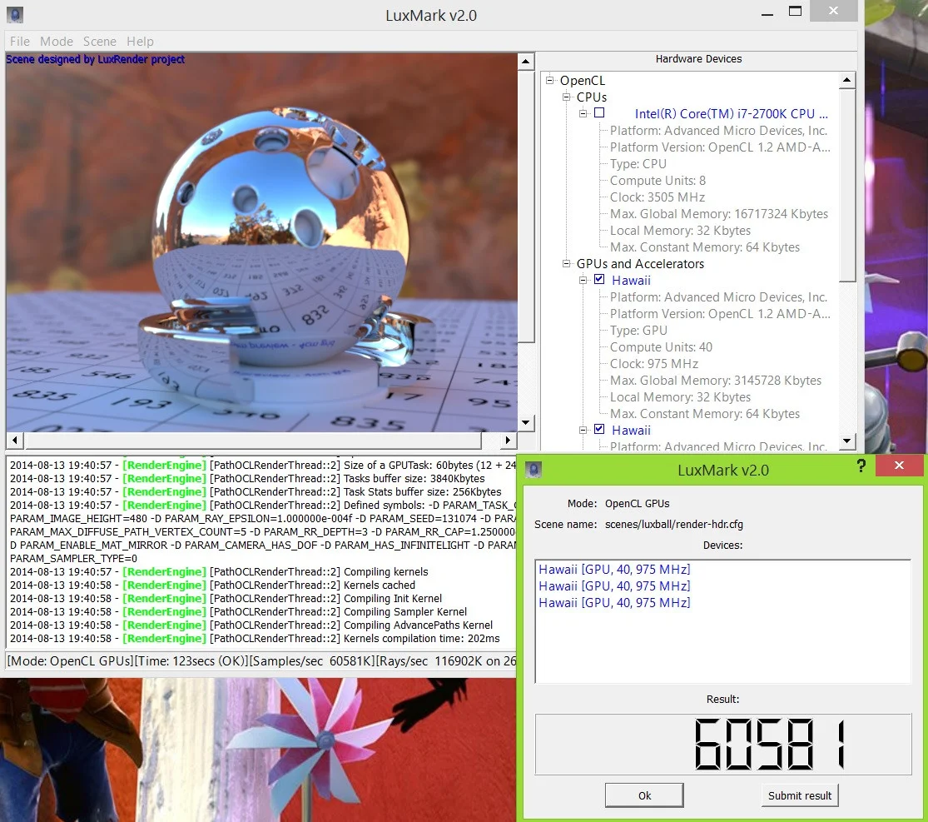Screen dimensions: 928x822
Task: Close the LuxMark result dialog
Action: point(898,466)
